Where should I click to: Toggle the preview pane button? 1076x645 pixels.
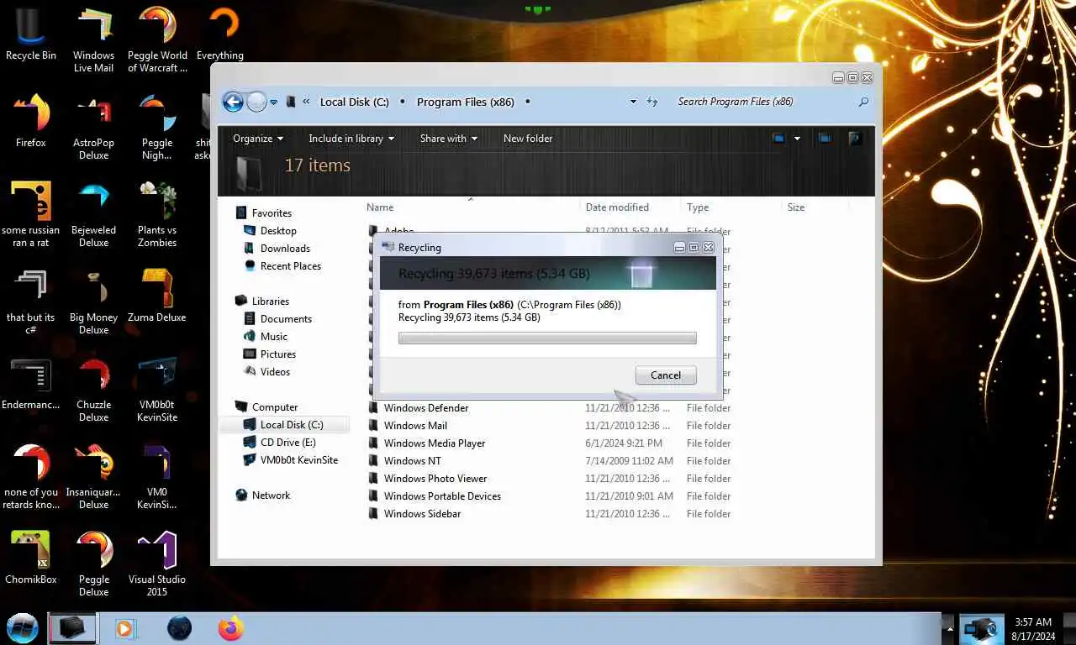click(825, 139)
